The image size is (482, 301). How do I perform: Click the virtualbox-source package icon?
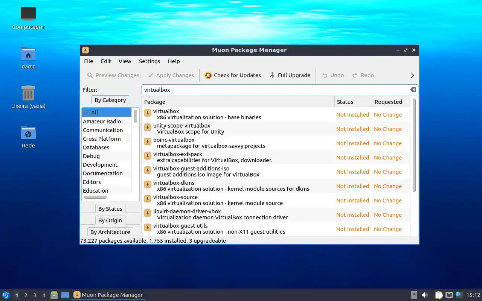[148, 199]
